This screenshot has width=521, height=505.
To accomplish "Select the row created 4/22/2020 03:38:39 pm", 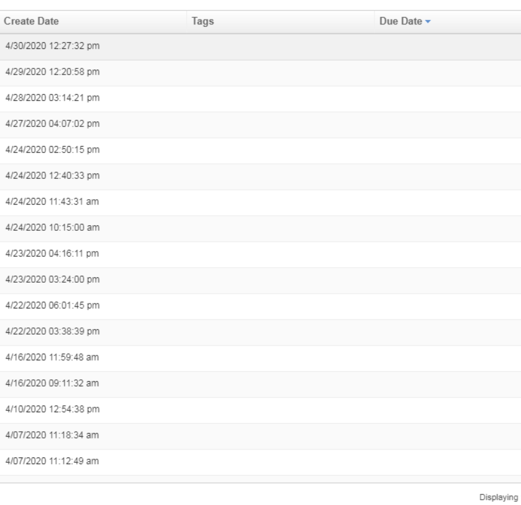I will pyautogui.click(x=53, y=332).
